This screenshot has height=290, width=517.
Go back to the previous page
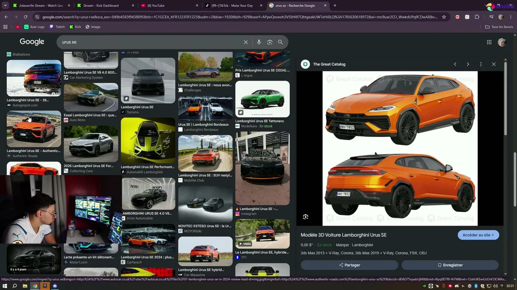[6, 17]
